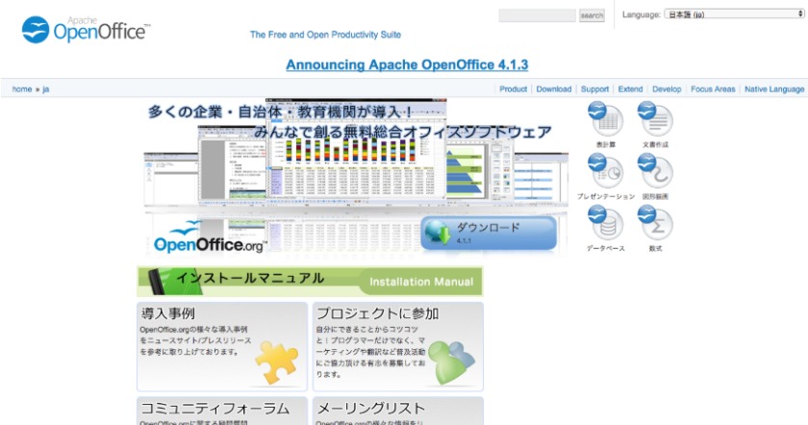
Task: Click the globe download arrow icon
Action: tap(439, 233)
